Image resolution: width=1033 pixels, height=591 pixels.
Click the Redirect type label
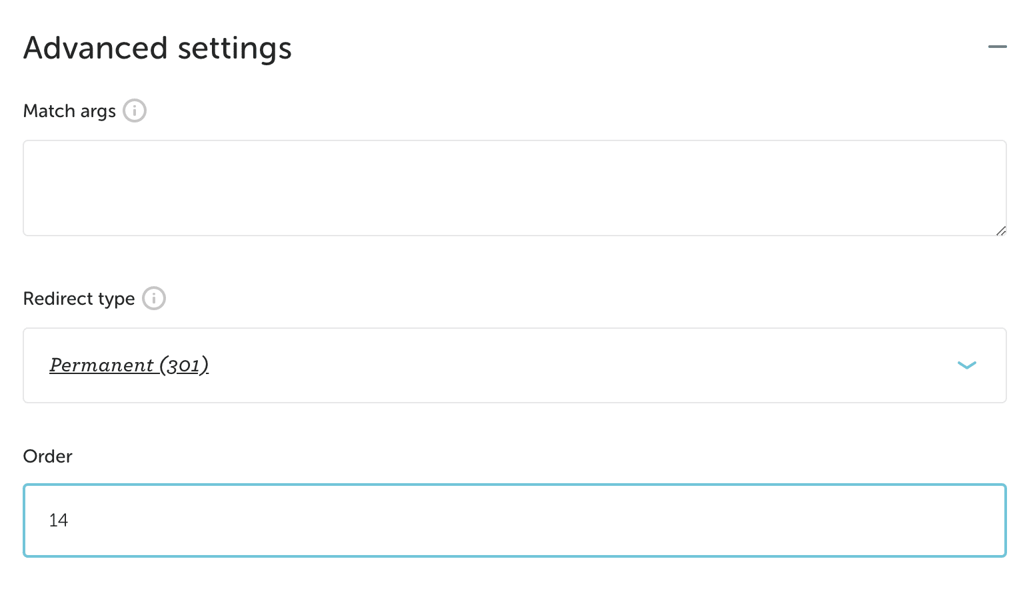[x=79, y=299]
